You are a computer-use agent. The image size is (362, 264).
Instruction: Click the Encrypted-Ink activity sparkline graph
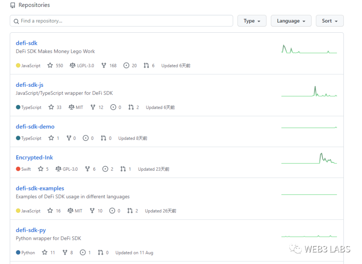309,159
